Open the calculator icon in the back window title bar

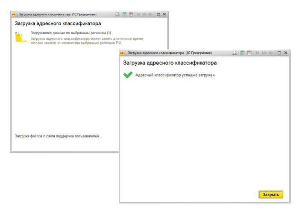point(124,15)
